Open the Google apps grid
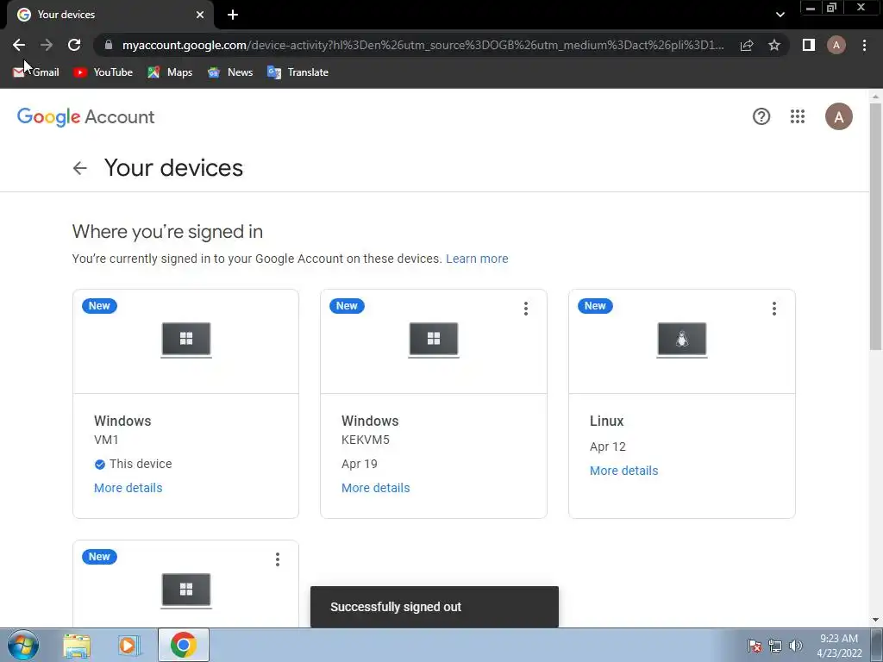This screenshot has width=883, height=662. 798,116
